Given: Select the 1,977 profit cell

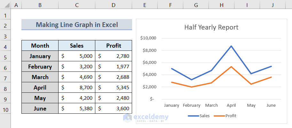Looking at the screenshot, I should point(114,66).
